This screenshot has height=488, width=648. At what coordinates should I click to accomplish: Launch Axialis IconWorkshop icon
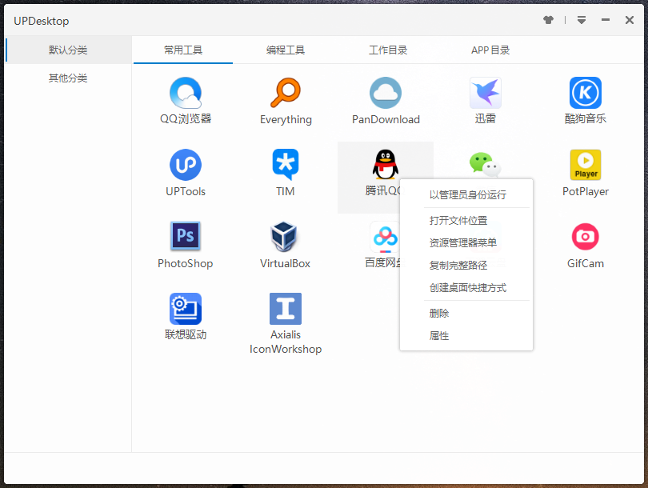coord(286,309)
